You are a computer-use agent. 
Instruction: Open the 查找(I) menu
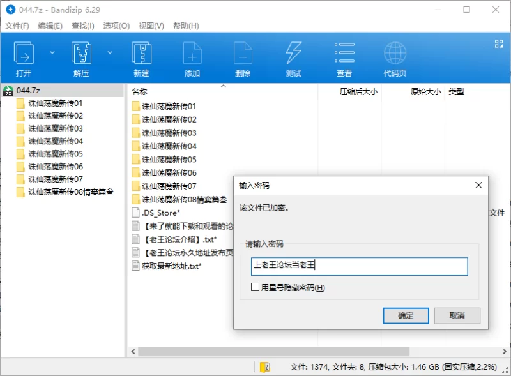83,26
